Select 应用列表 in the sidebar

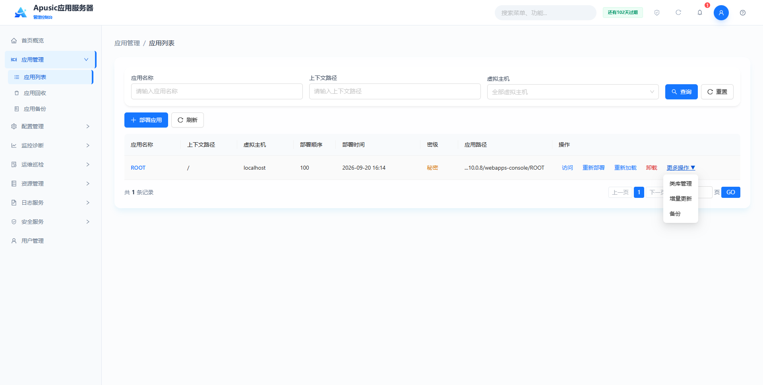click(50, 77)
